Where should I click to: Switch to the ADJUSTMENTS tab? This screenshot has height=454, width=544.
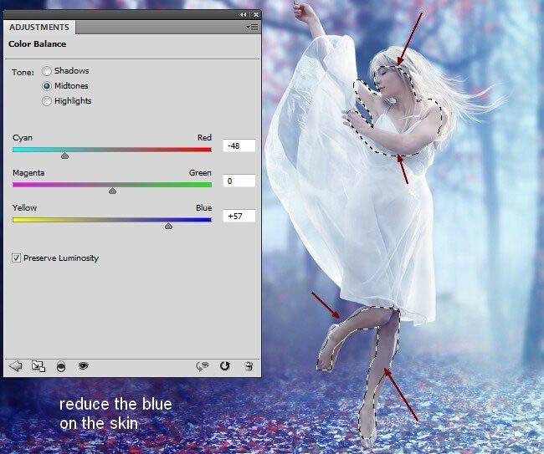pos(39,28)
